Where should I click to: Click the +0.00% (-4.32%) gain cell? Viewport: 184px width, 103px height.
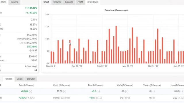(x=26, y=98)
